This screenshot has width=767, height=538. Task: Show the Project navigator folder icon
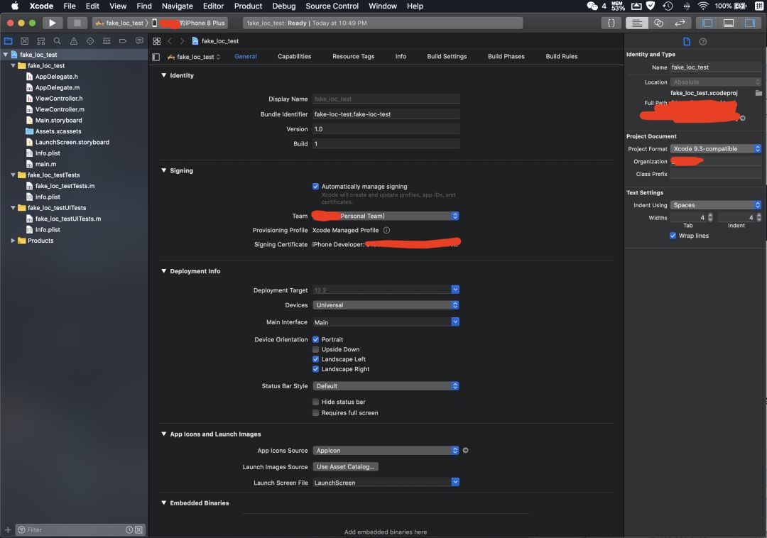pos(9,41)
